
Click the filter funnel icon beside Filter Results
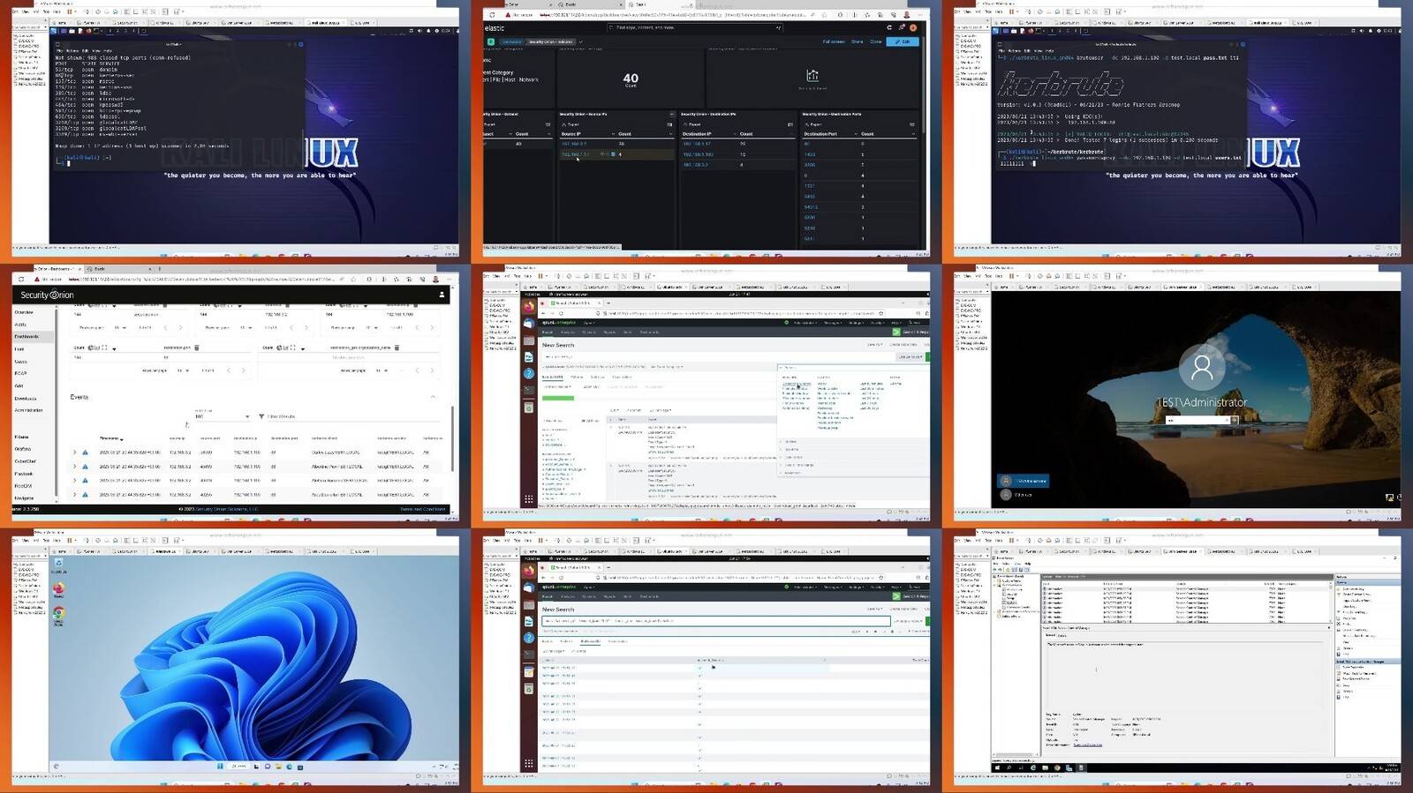261,416
